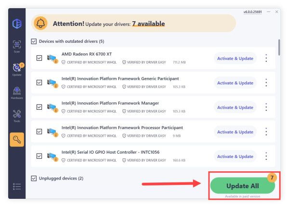Open more options for AMD Radeon RX 6700 XT
Viewport: 289px width, 207px height.
pos(266,58)
